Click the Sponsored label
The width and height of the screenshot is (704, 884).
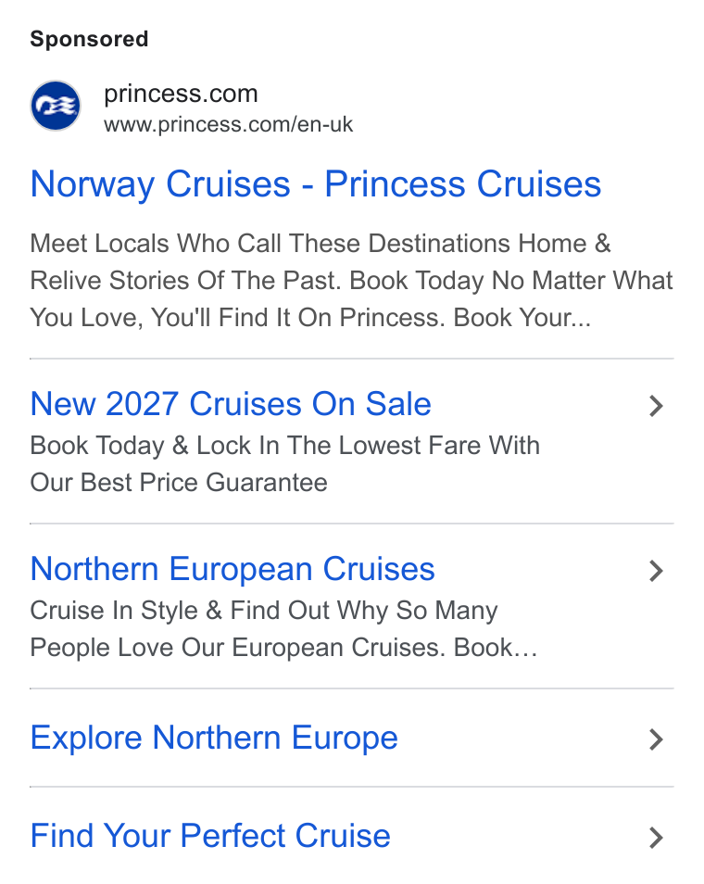(89, 39)
